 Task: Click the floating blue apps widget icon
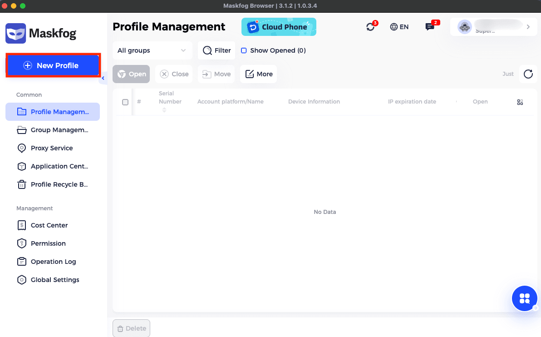[x=524, y=298]
